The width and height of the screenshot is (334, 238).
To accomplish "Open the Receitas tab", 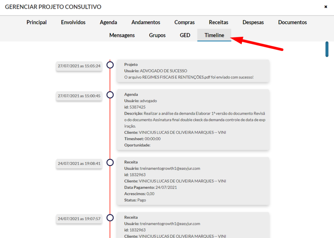I will click(218, 23).
